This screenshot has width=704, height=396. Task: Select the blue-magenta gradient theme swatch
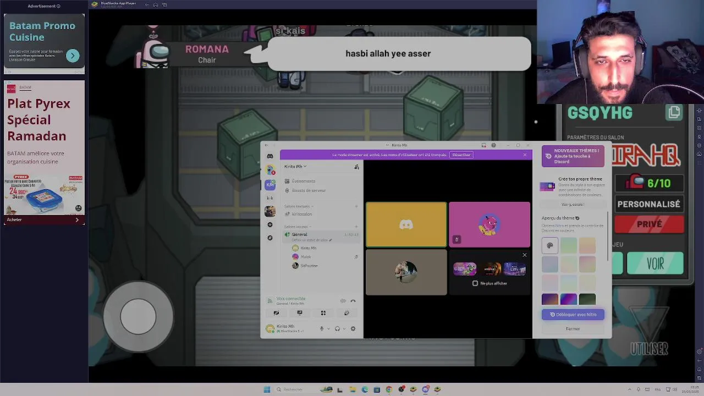[569, 300]
